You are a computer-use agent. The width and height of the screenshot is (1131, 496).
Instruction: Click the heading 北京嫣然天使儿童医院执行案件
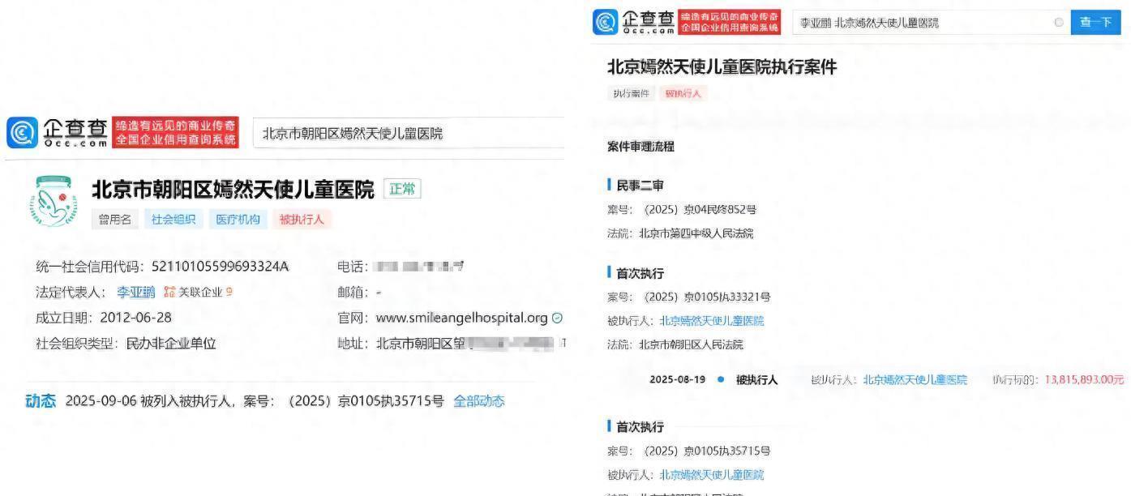pyautogui.click(x=722, y=67)
